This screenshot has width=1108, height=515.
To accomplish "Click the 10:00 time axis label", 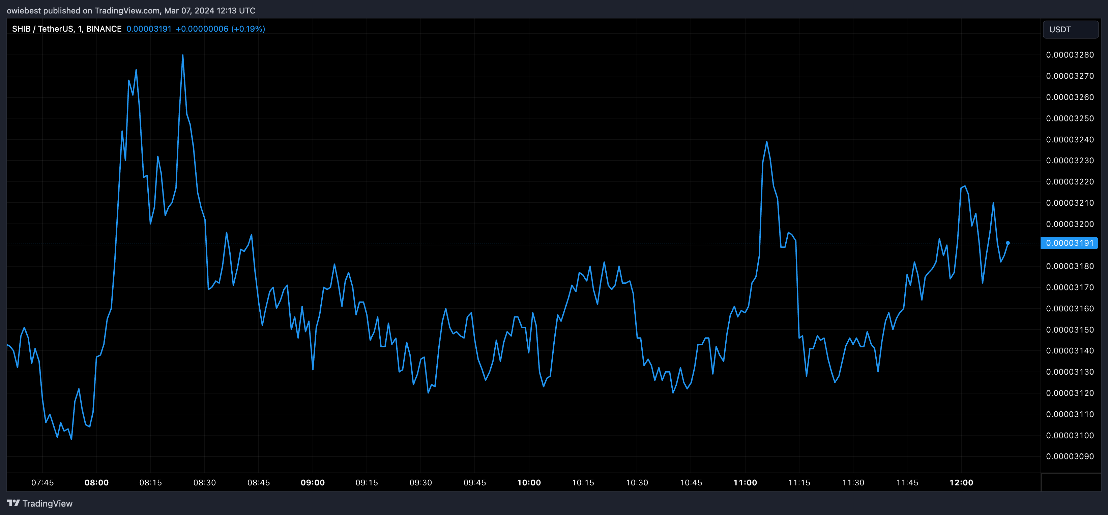I will point(529,482).
